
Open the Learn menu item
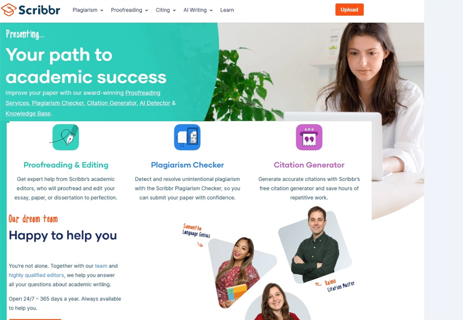[x=227, y=10]
